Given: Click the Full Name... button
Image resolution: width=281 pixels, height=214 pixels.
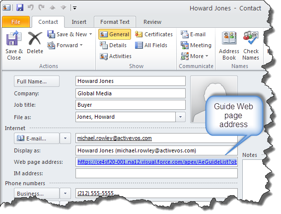Looking at the screenshot, I should (x=37, y=81).
